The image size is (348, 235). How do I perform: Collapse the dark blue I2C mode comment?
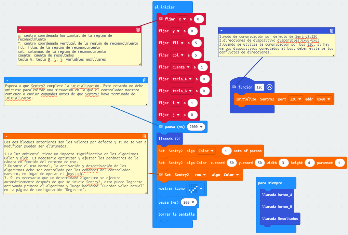tap(221, 31)
